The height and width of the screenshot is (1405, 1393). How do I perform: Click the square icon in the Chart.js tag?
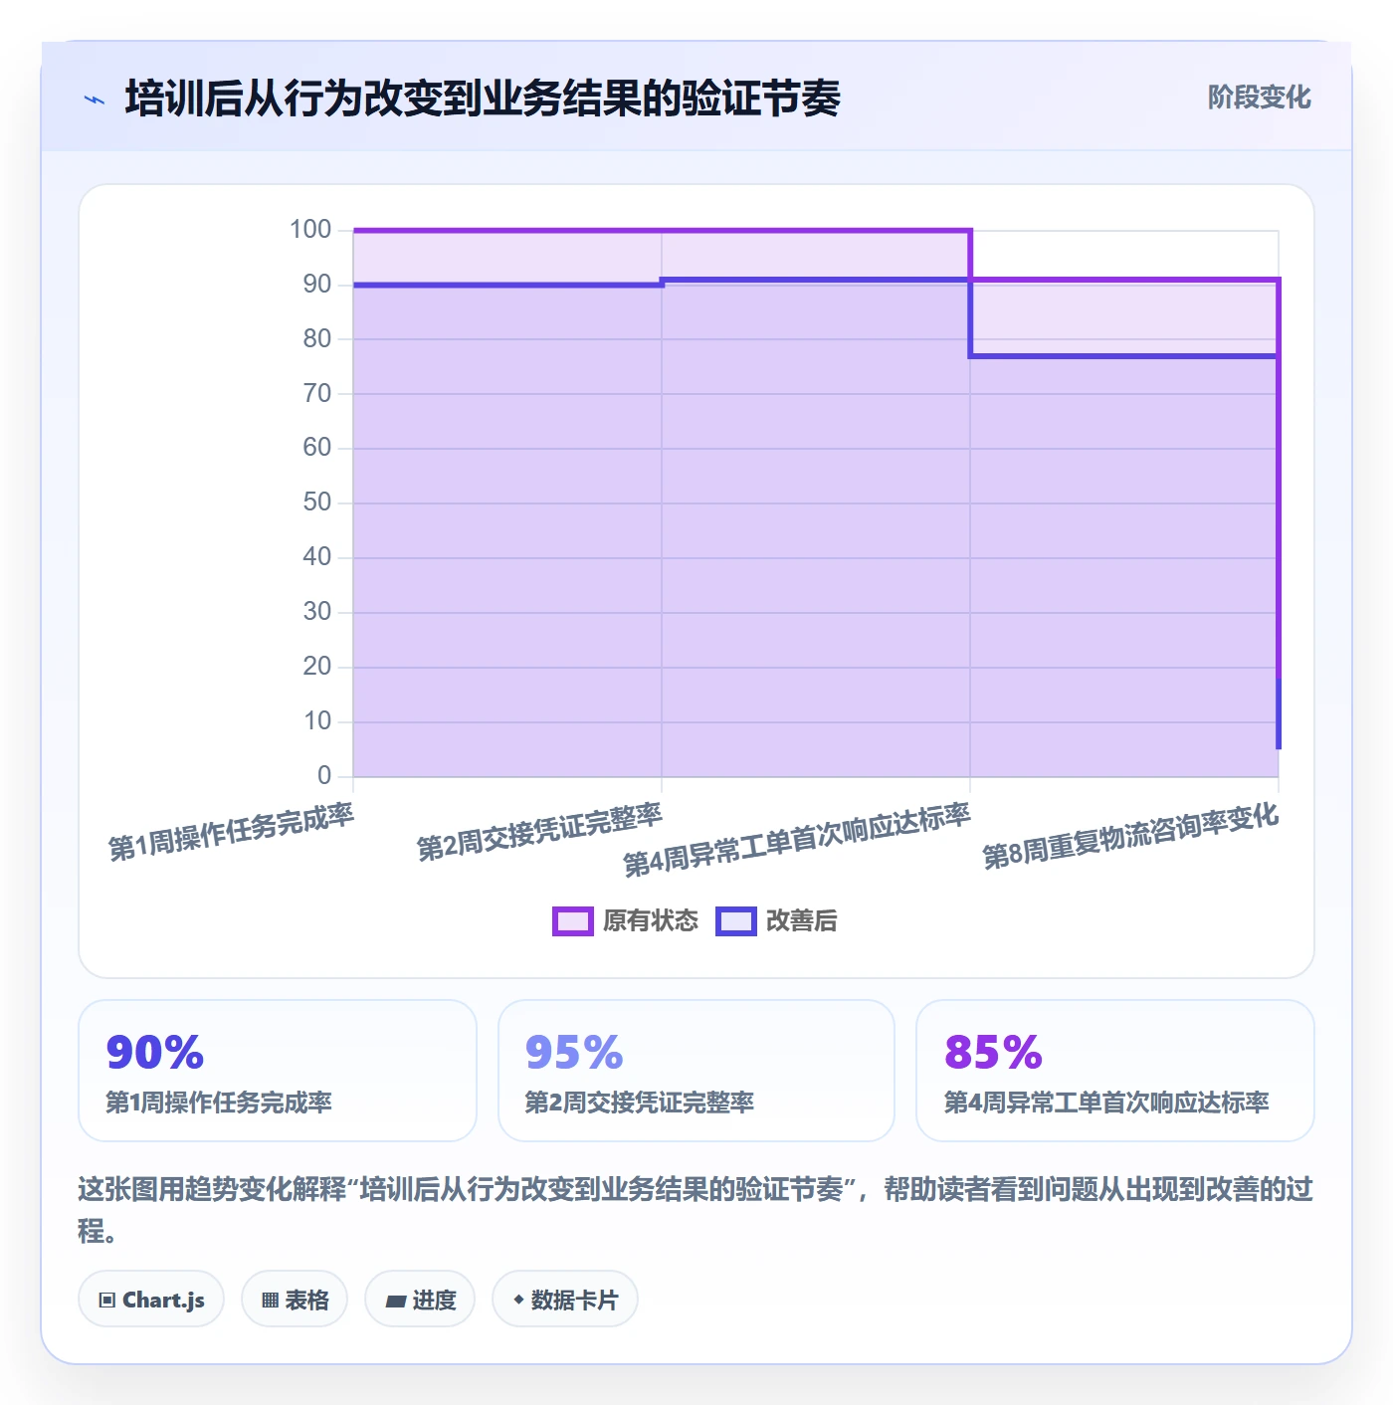click(x=107, y=1300)
